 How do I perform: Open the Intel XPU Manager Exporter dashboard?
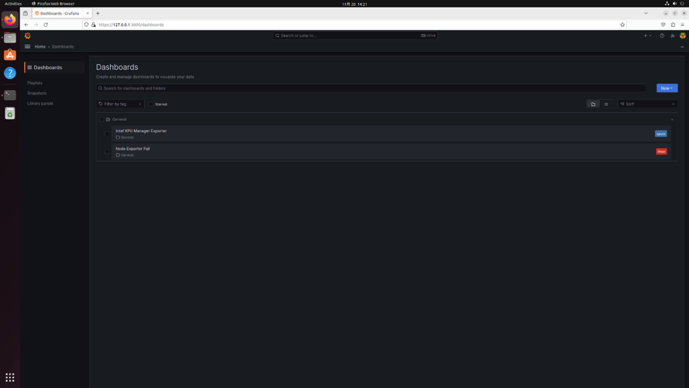tap(141, 131)
